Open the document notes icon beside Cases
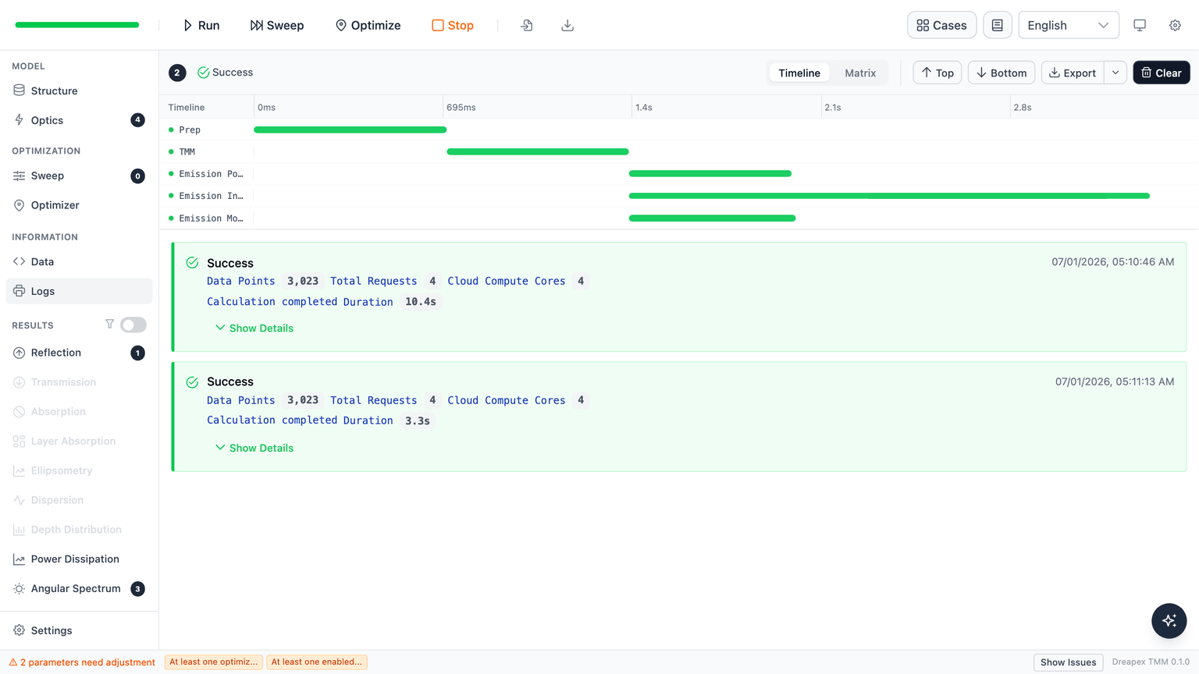Viewport: 1199px width, 674px height. coord(998,25)
